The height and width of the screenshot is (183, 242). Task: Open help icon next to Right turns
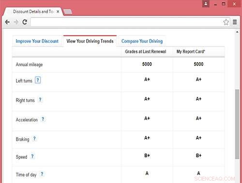click(40, 100)
